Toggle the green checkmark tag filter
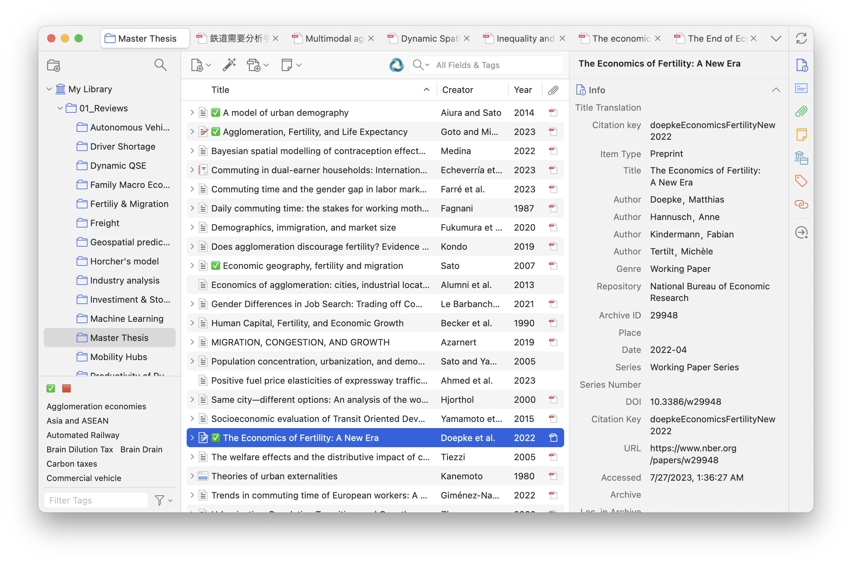 [x=51, y=388]
